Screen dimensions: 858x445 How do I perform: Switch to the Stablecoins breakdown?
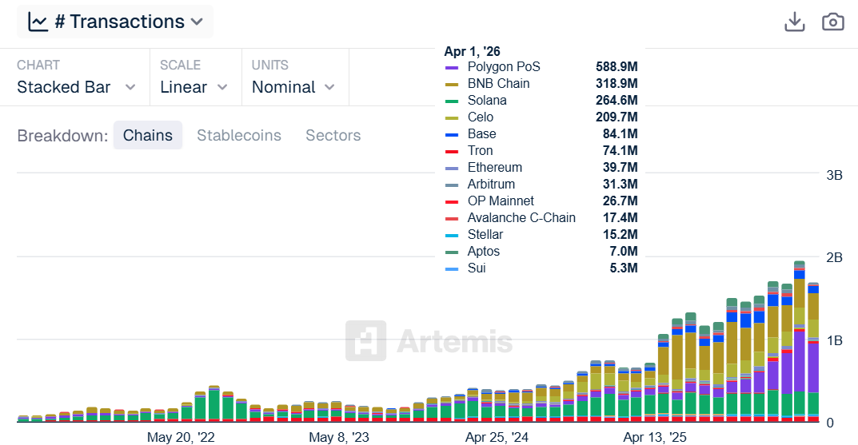tap(239, 135)
